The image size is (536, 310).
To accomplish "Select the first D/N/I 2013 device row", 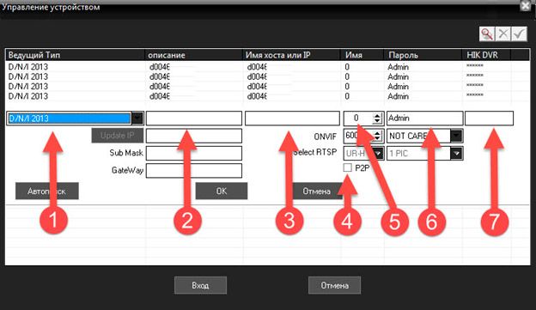I will click(x=268, y=67).
